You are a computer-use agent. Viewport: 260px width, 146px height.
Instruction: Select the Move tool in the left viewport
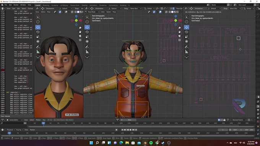38,27
